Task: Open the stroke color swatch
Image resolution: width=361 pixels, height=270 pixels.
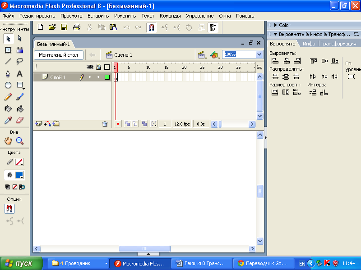Action: click(19, 162)
